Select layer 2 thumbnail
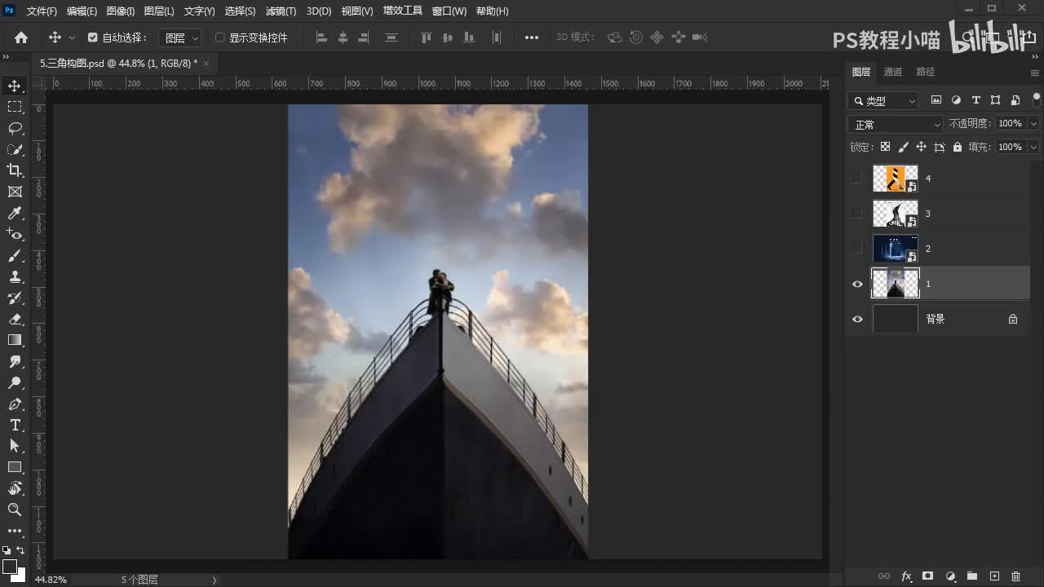Screen dimensions: 1044x587 pos(895,249)
